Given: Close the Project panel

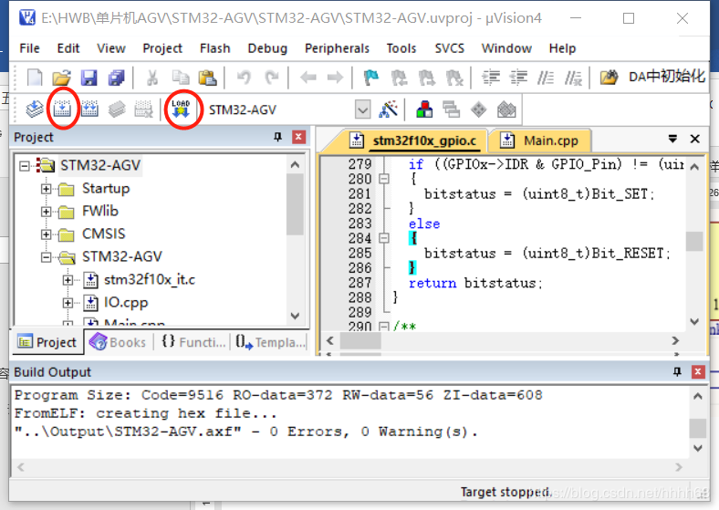Looking at the screenshot, I should 298,137.
